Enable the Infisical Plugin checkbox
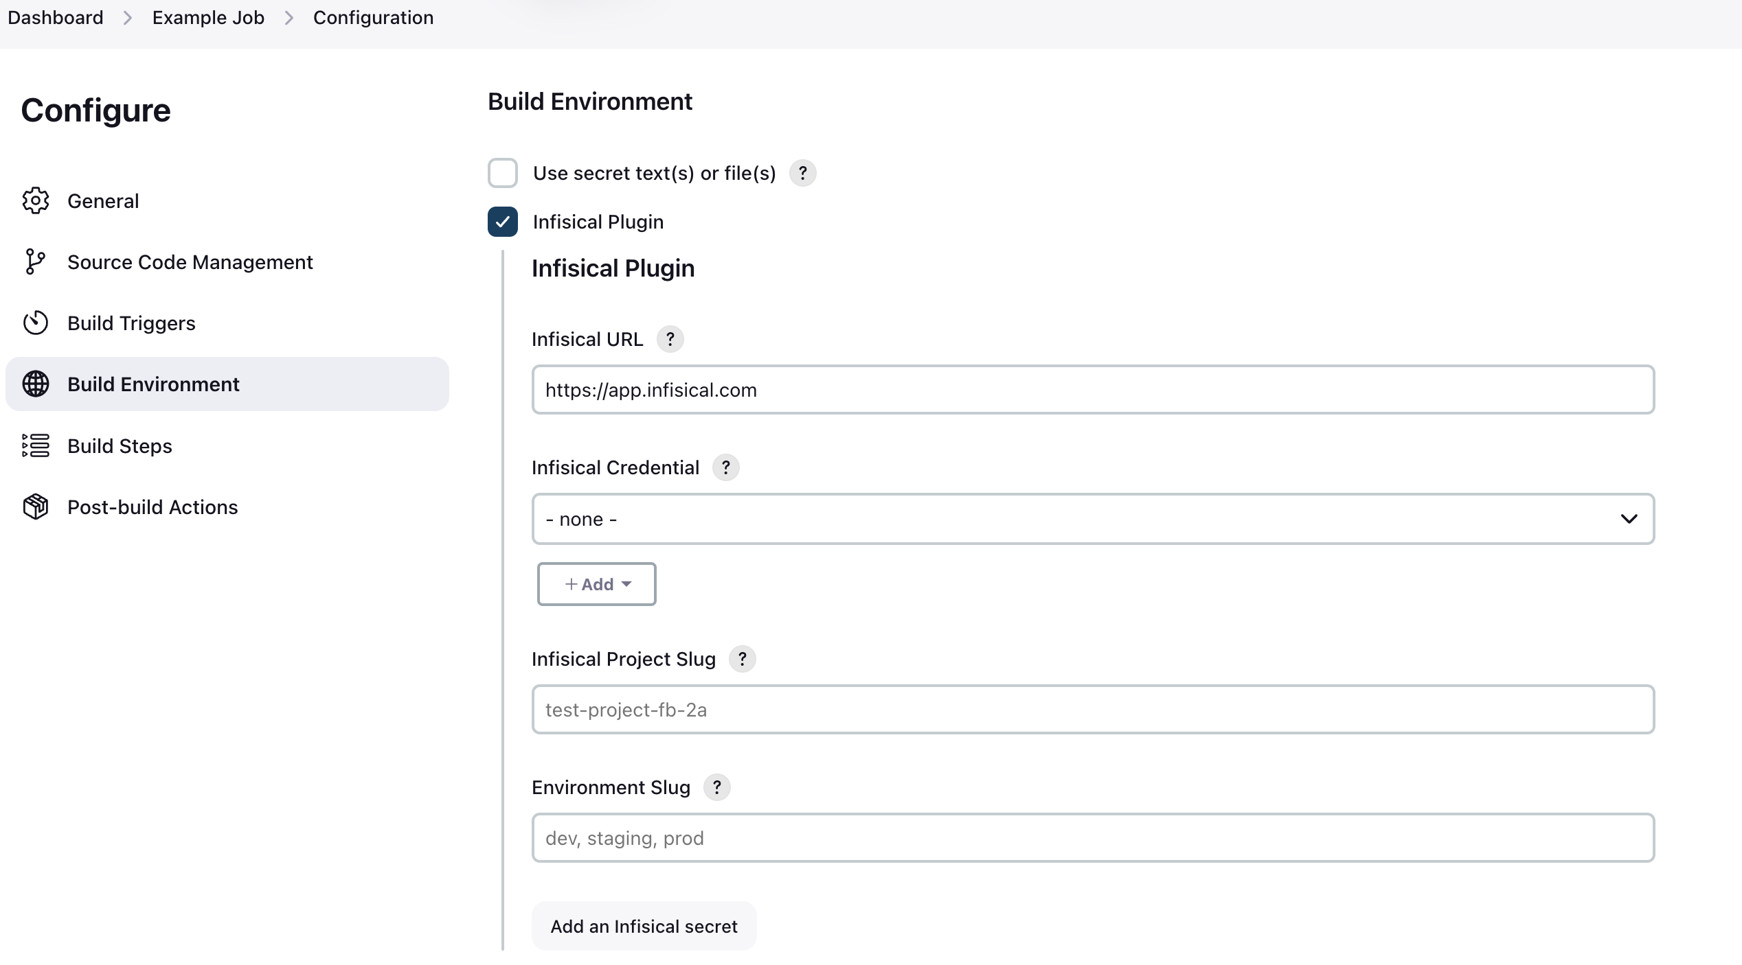 pyautogui.click(x=503, y=222)
